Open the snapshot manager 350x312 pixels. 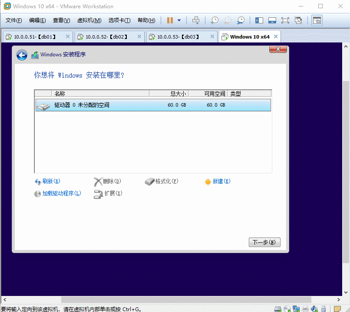(x=241, y=20)
